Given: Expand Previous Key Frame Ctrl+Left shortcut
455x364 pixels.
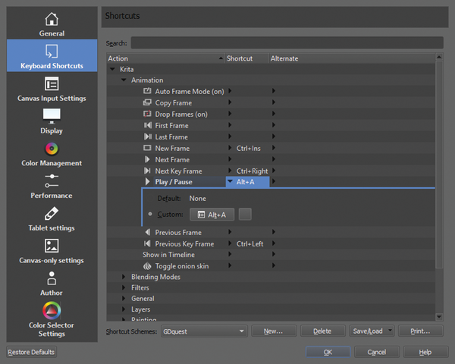Looking at the screenshot, I should pos(230,243).
